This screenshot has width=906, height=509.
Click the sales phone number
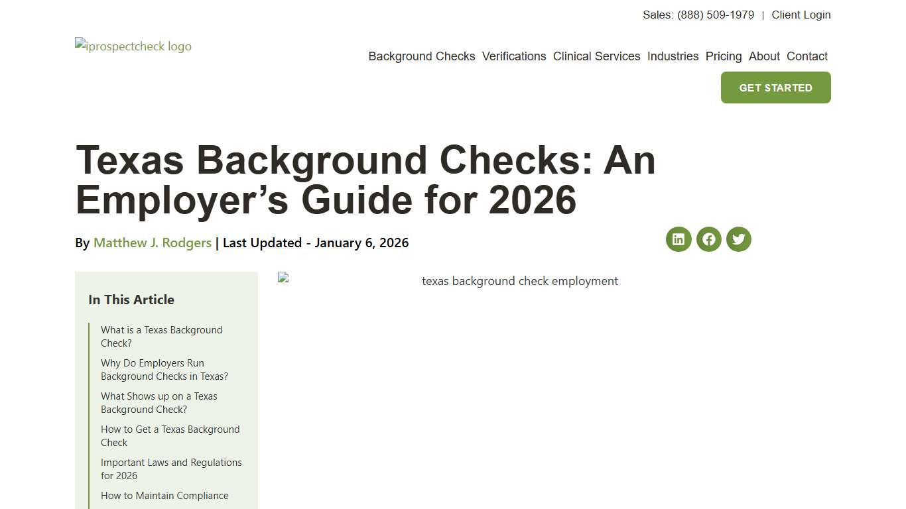715,15
